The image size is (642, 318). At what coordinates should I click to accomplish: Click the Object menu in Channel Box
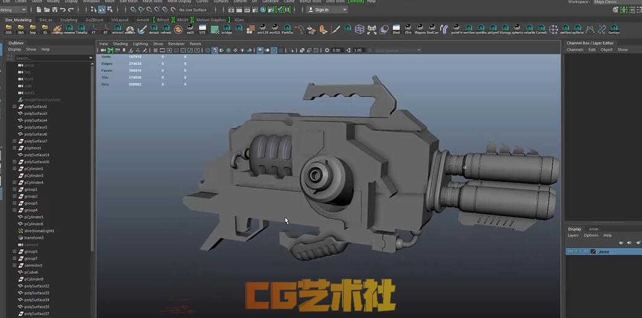(x=606, y=49)
